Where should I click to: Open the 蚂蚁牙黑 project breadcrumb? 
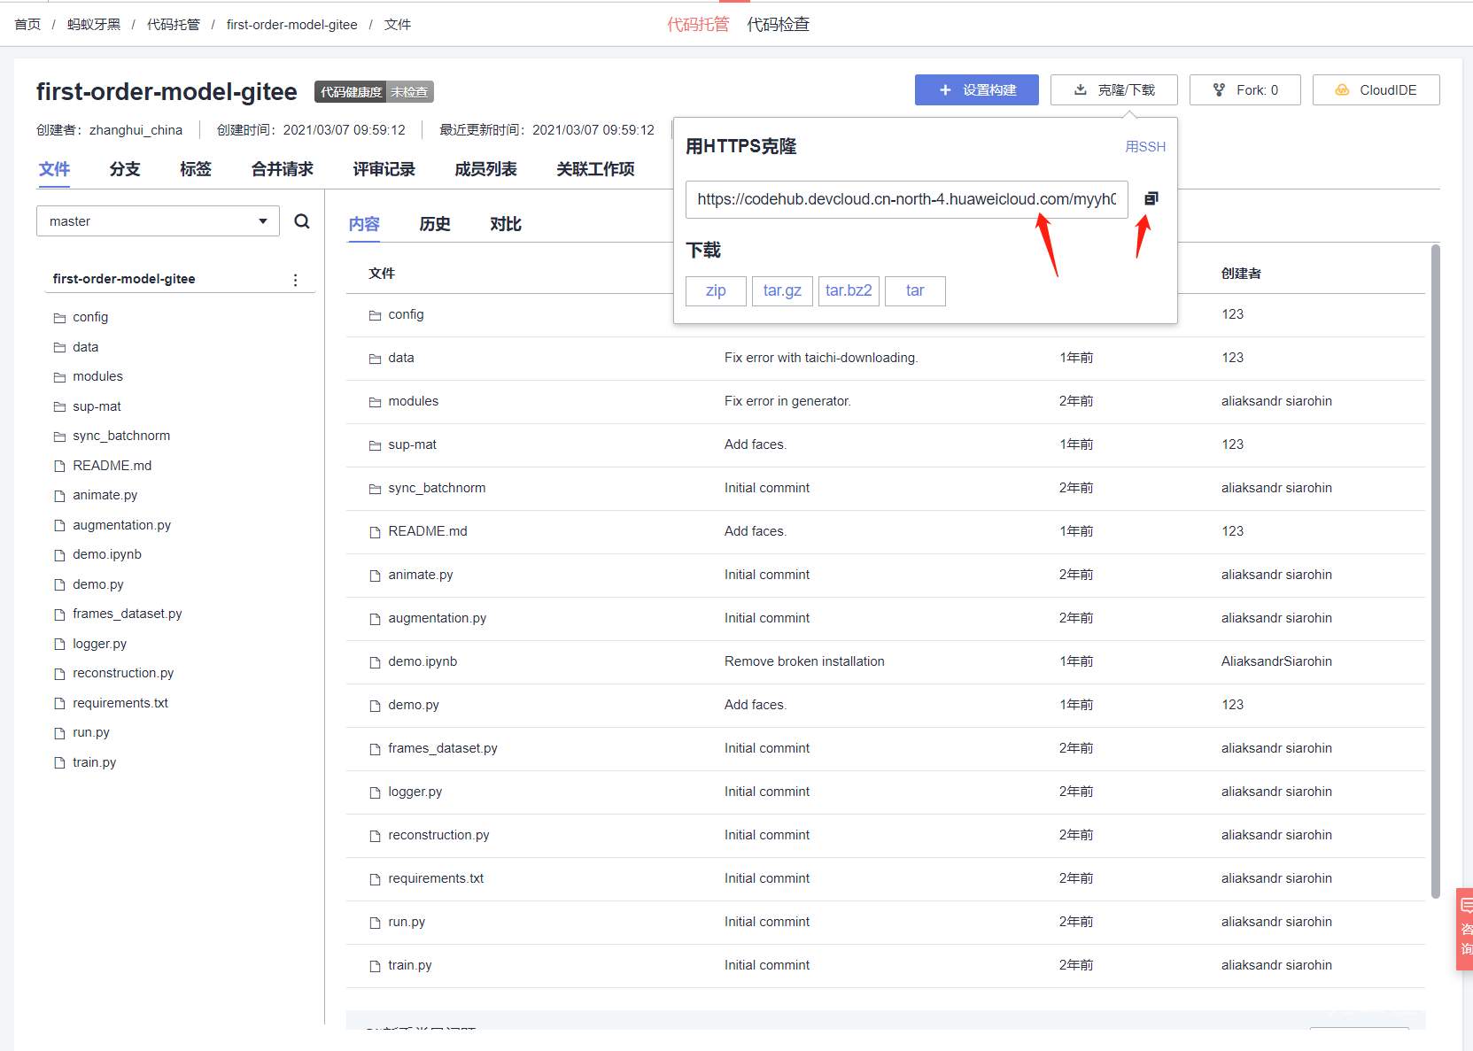(94, 24)
